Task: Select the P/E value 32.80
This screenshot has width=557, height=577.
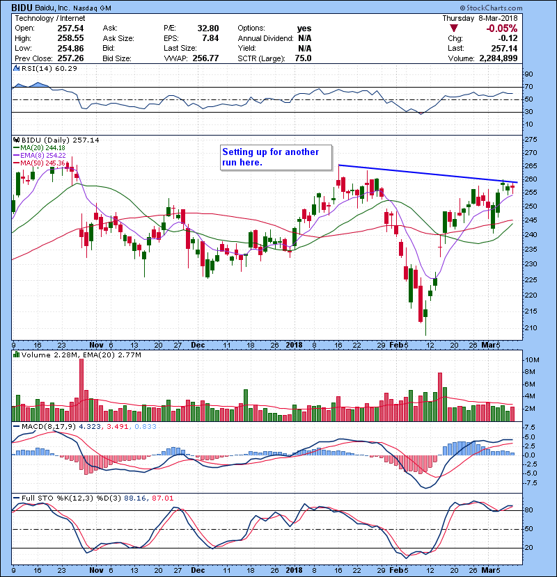Action: 208,29
